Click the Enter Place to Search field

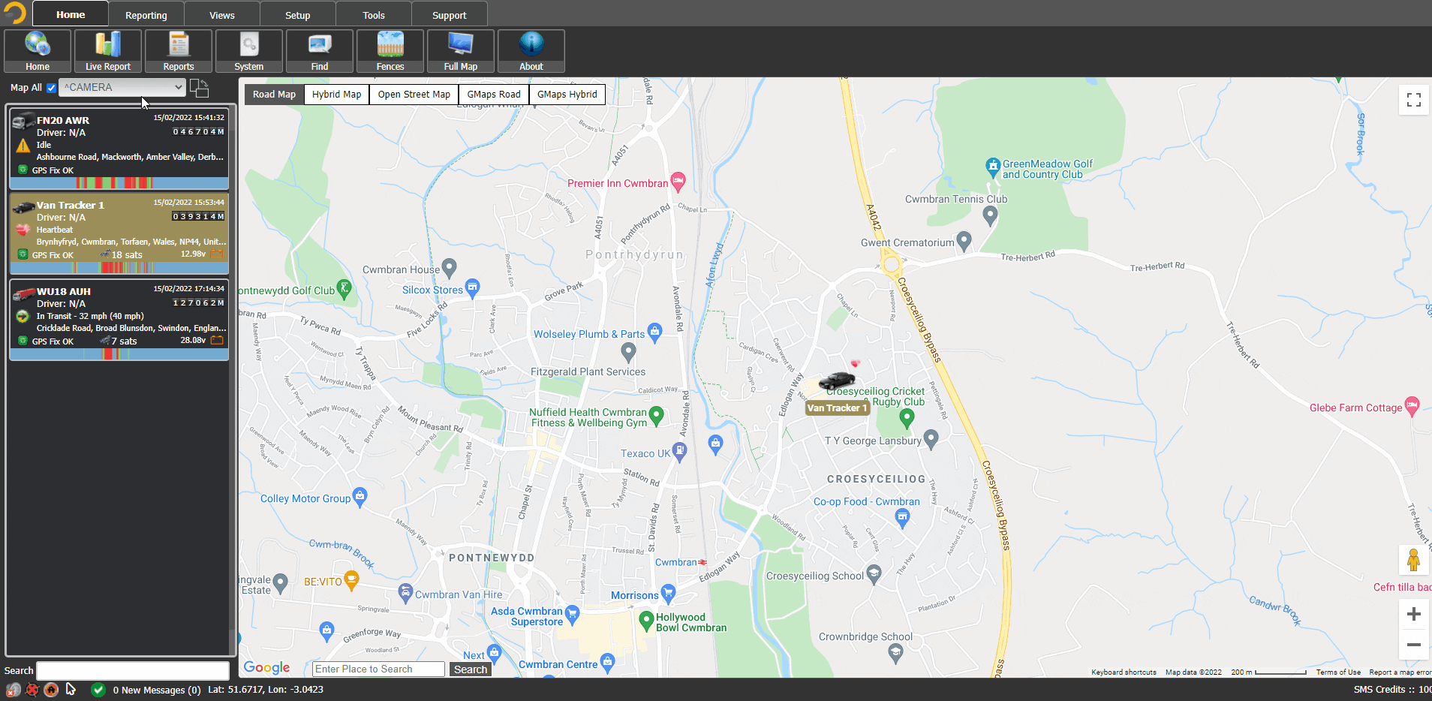coord(378,669)
